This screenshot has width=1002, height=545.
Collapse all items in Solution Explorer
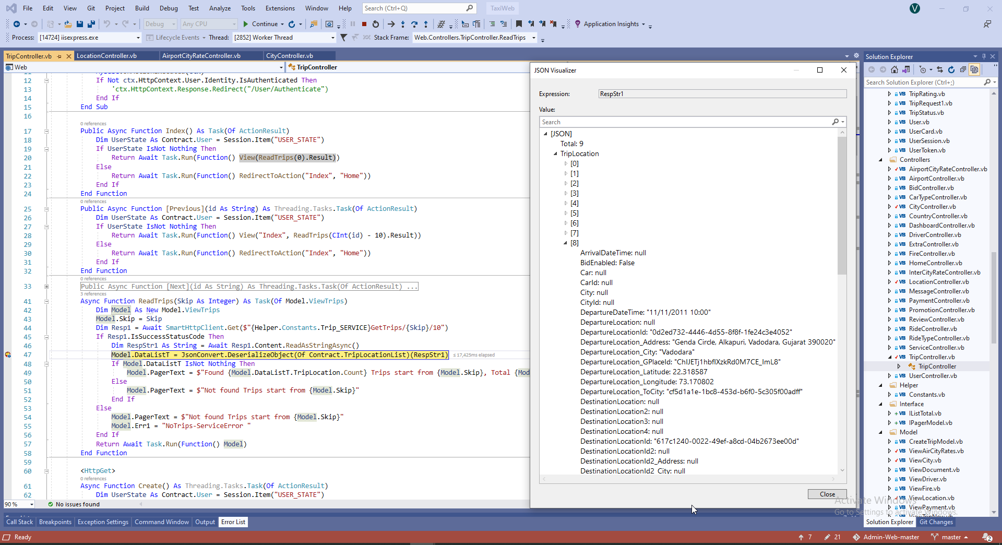(x=963, y=69)
